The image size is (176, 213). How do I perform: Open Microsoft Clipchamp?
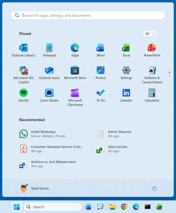(x=75, y=97)
